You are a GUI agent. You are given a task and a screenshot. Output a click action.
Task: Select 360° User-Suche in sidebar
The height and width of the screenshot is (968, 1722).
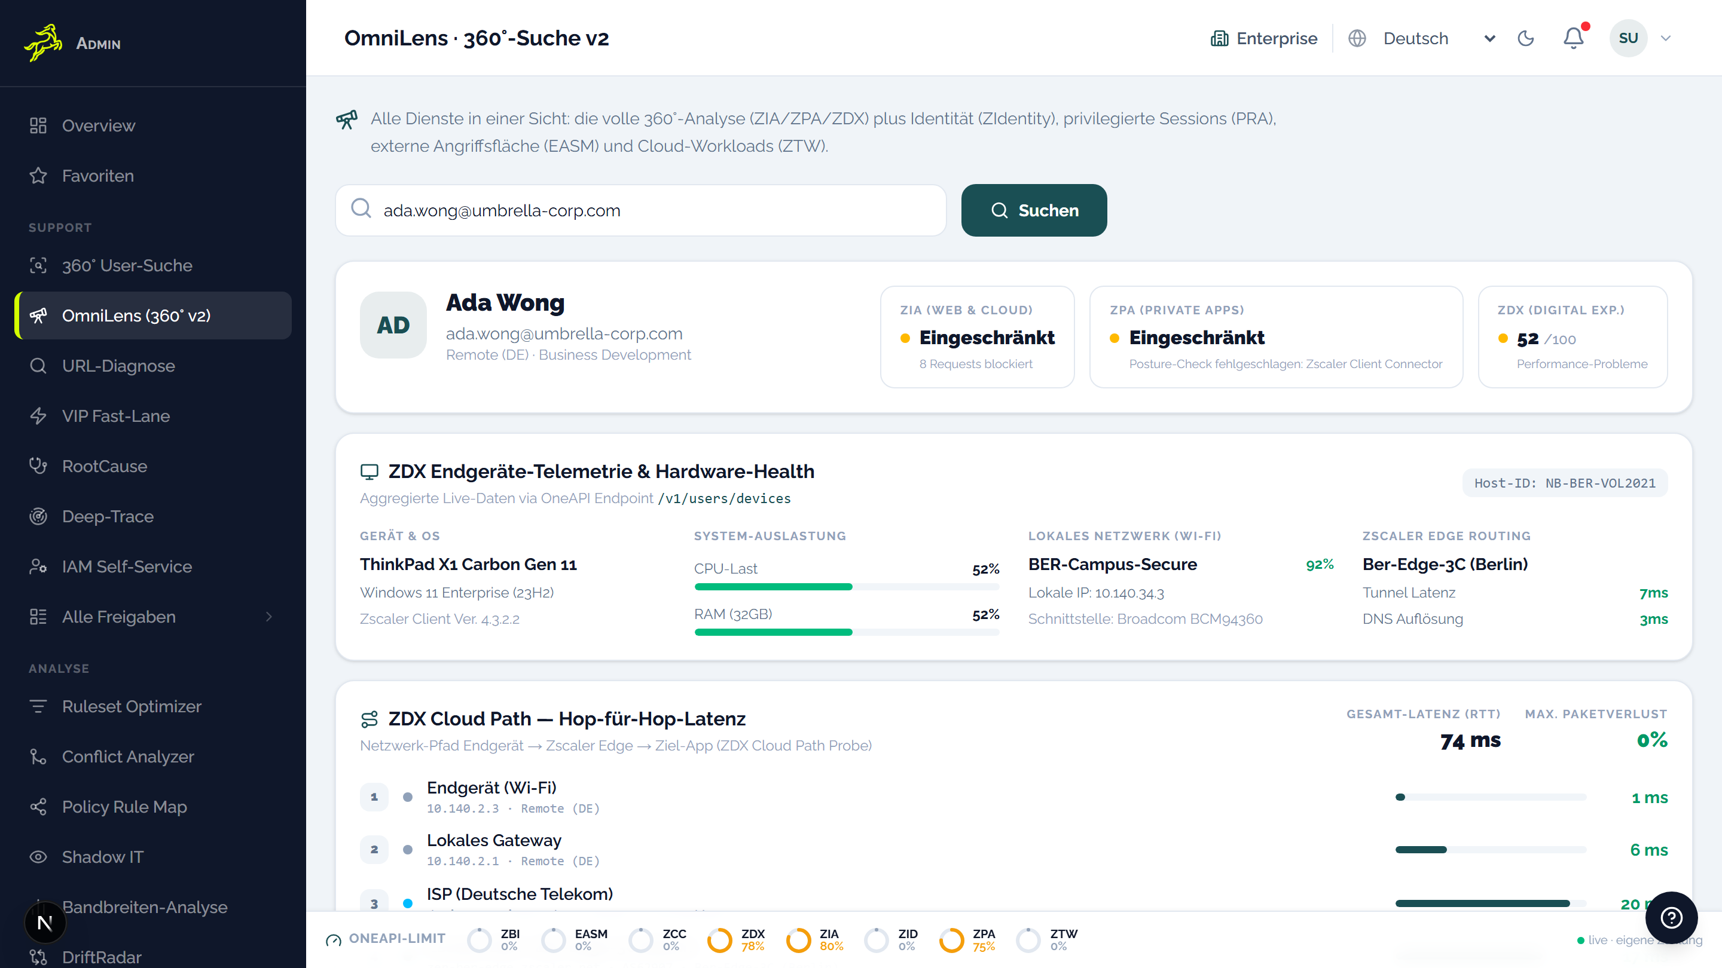coord(152,265)
